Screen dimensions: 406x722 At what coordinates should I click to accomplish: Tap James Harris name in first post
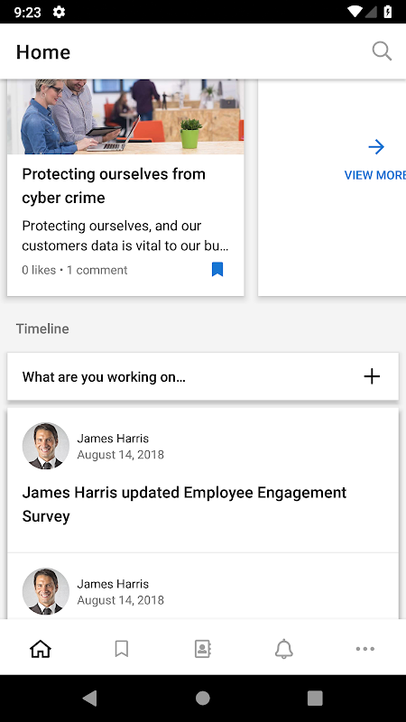click(113, 439)
